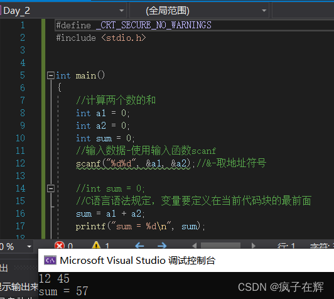Click the 'sum = a1 + a2' line
The width and height of the screenshot is (334, 299).
click(x=110, y=214)
